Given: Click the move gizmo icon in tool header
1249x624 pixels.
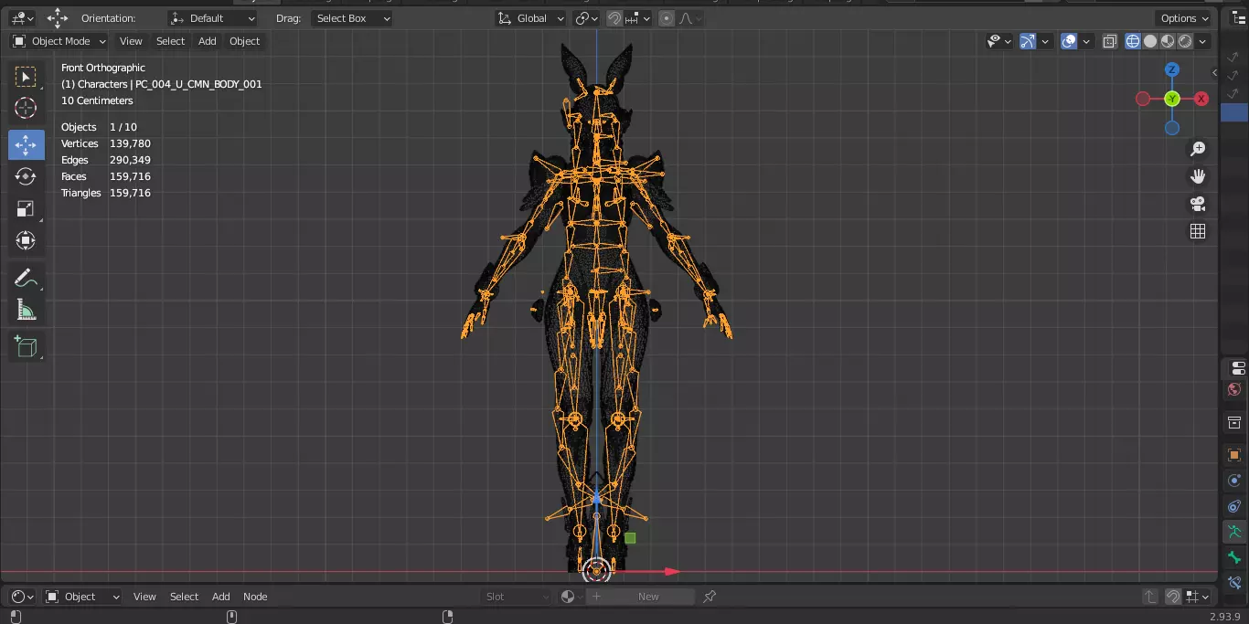Looking at the screenshot, I should (58, 18).
